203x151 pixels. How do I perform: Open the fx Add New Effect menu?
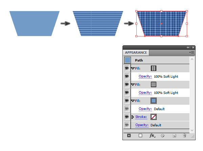click(x=152, y=135)
